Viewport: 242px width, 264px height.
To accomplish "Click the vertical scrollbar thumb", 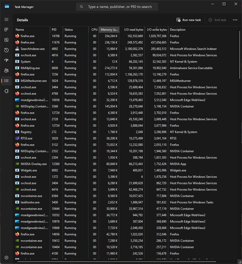I will point(239,55).
